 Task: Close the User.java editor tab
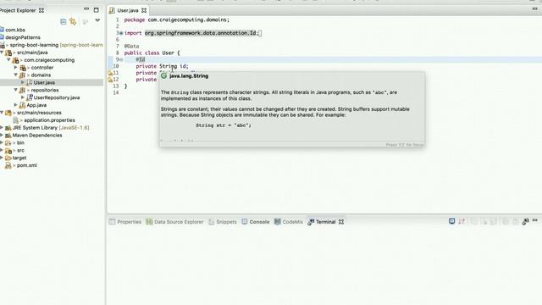click(x=144, y=10)
